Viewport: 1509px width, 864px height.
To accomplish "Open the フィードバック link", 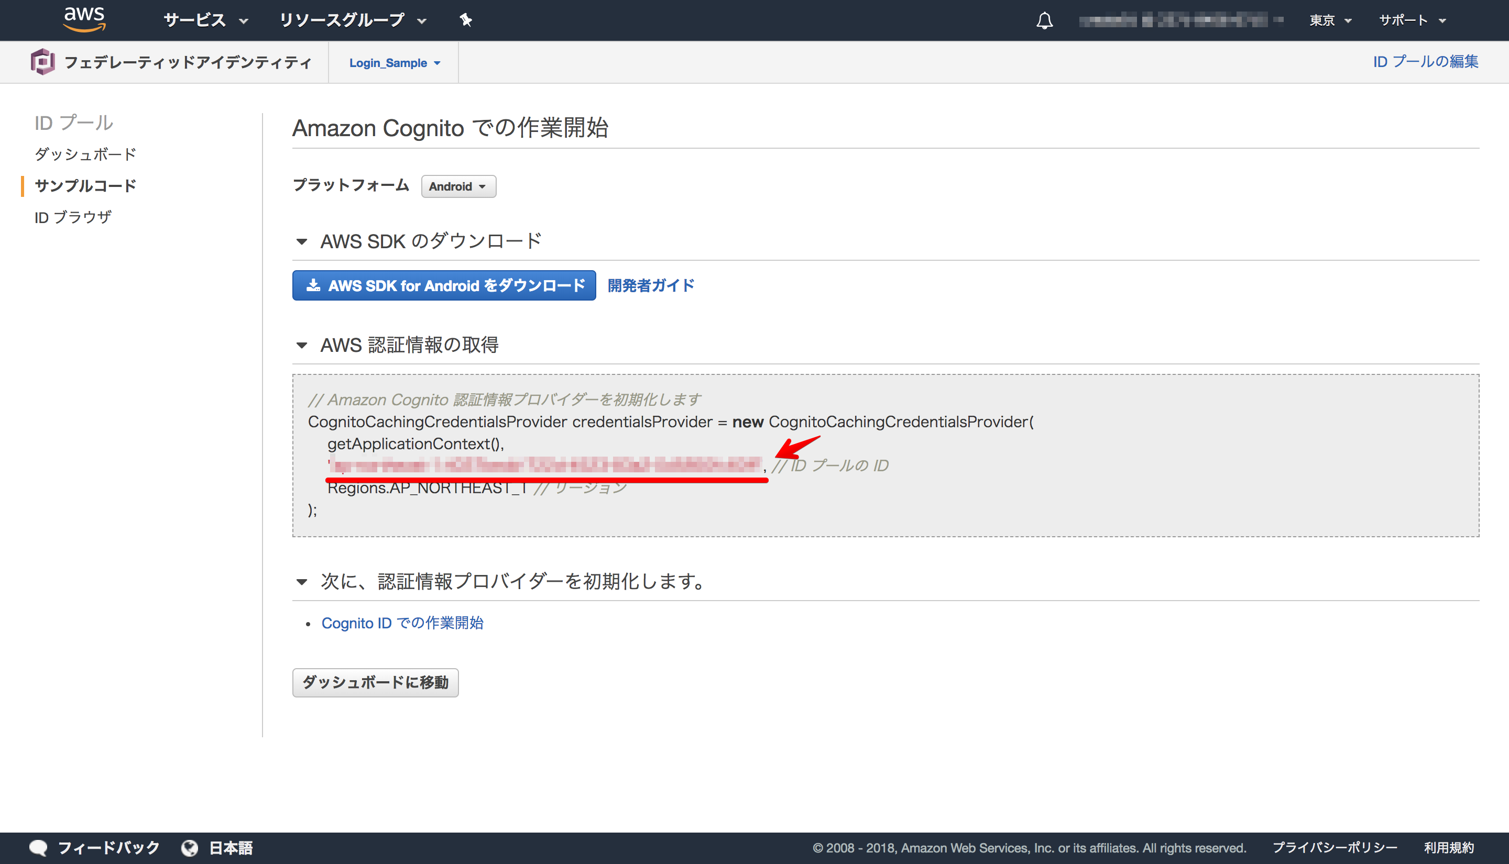I will pos(108,848).
